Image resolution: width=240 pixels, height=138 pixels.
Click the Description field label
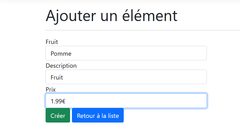click(x=61, y=66)
